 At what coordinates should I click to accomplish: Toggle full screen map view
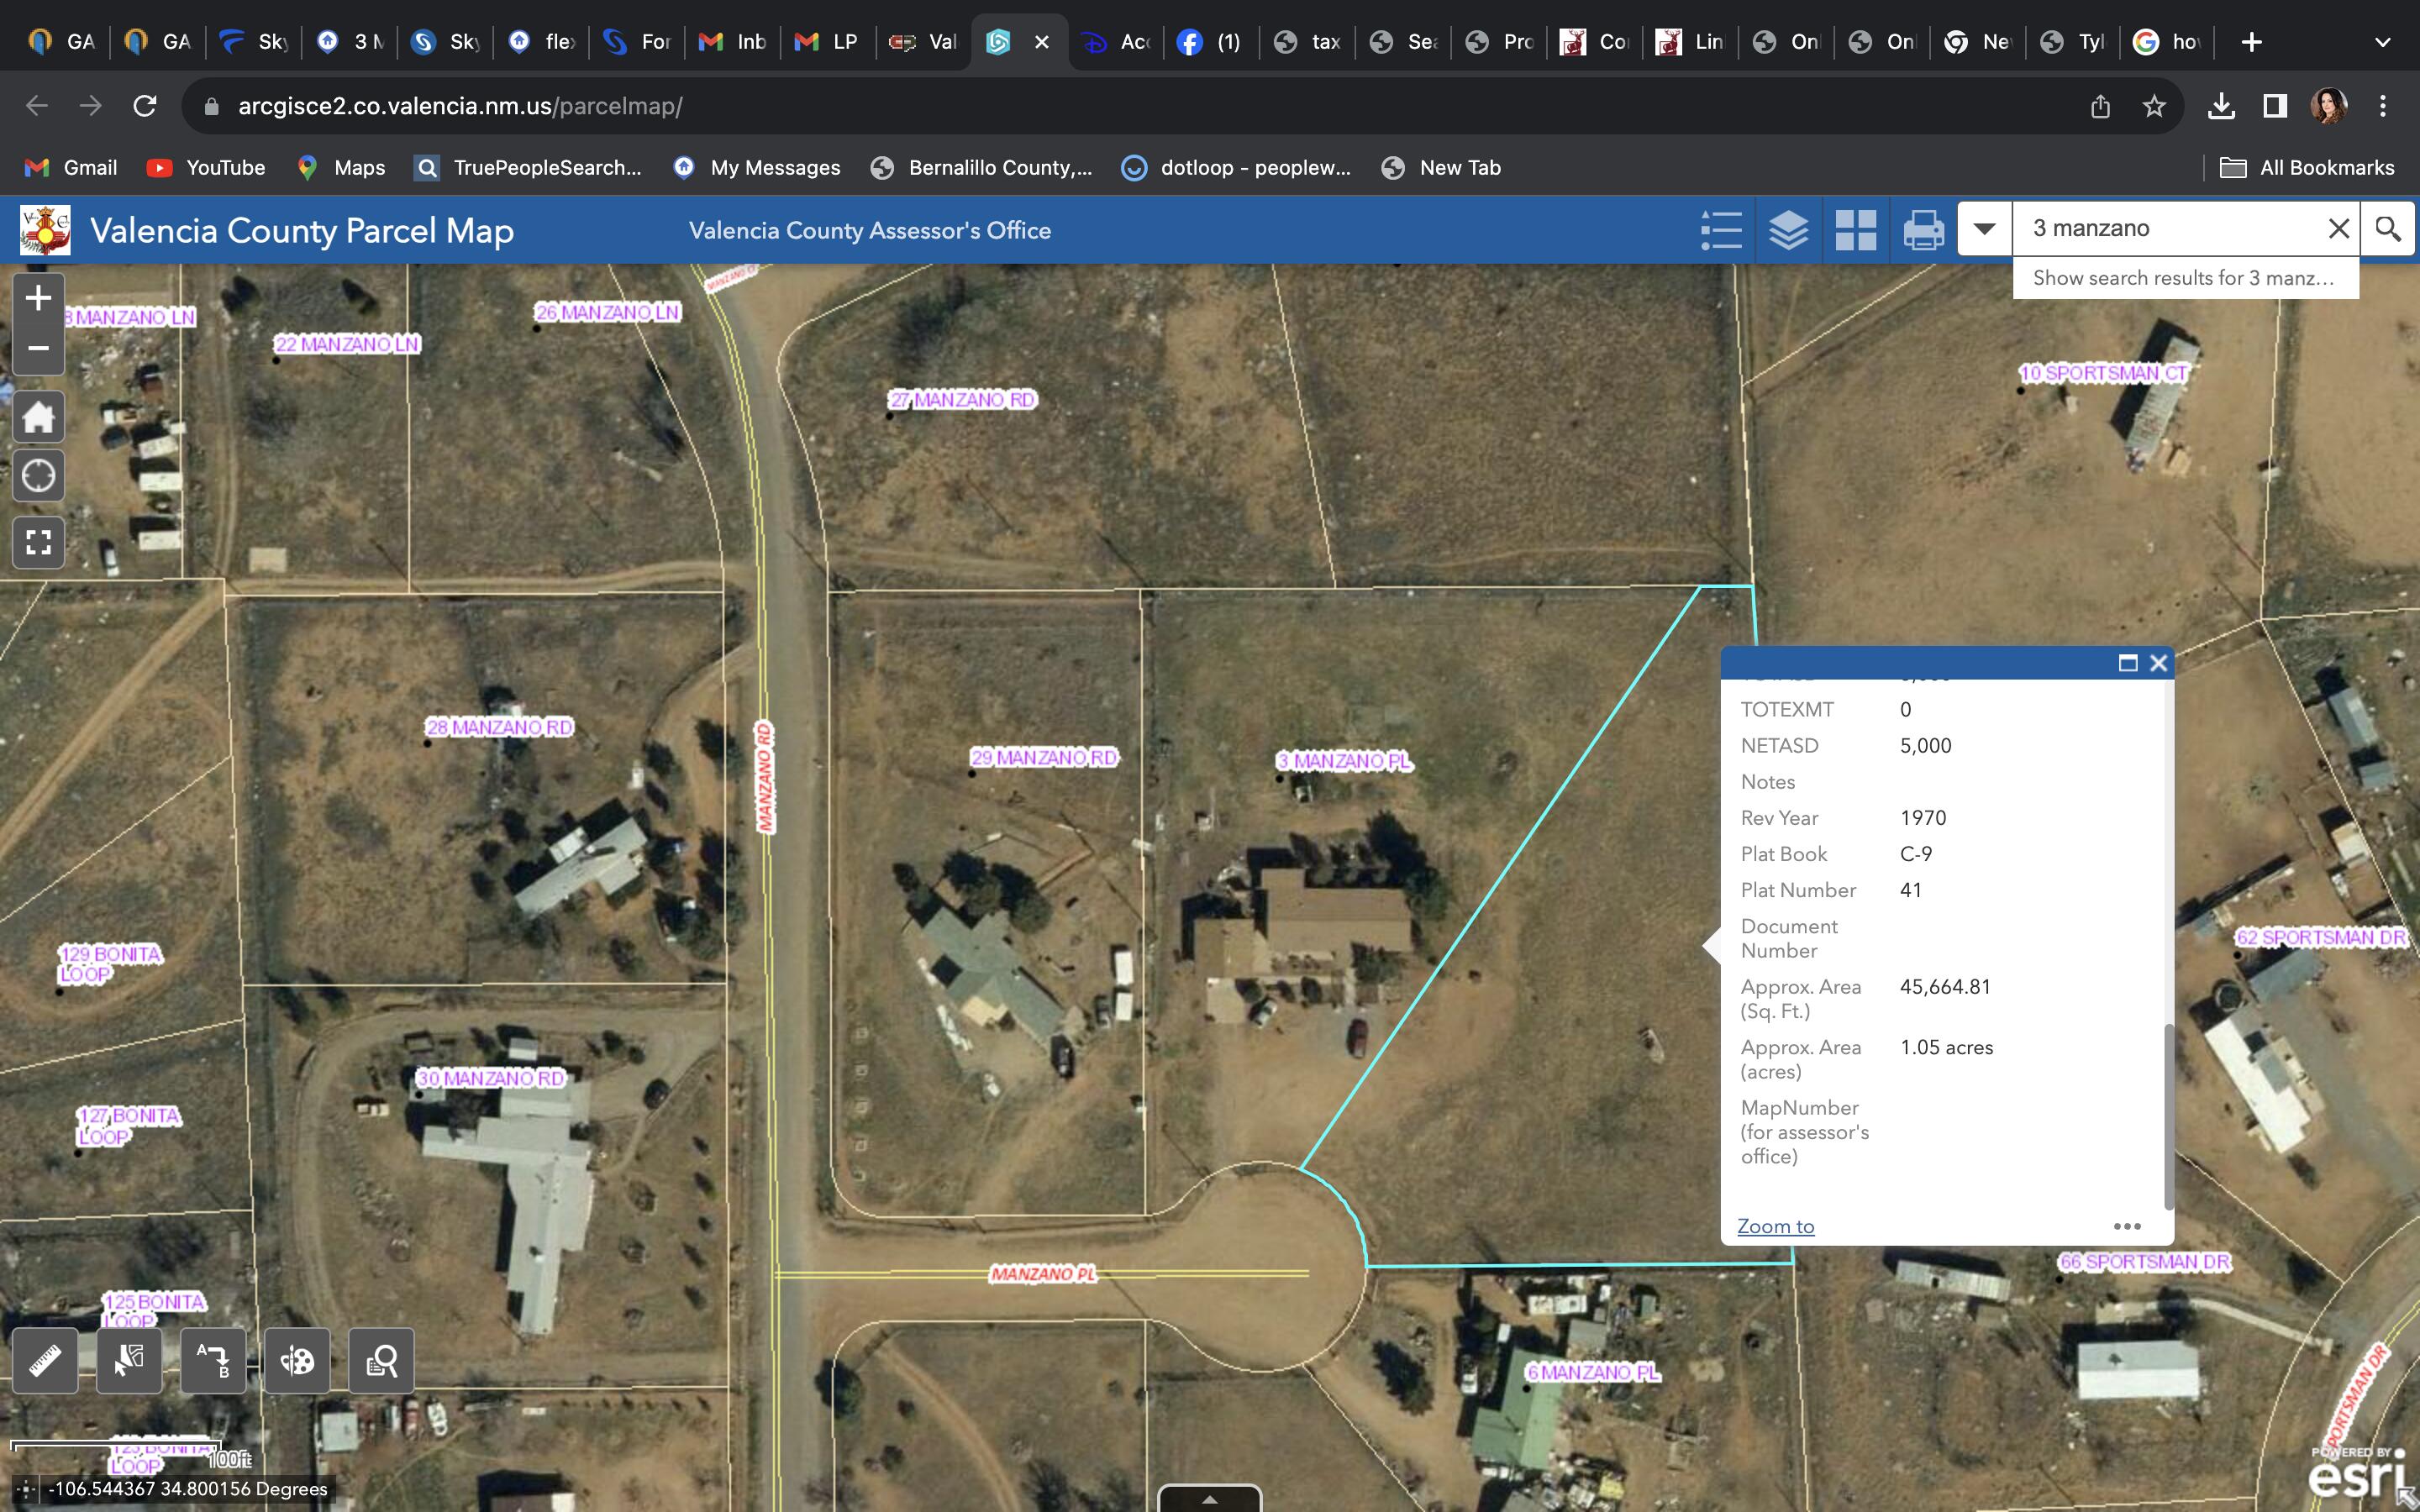click(x=38, y=543)
